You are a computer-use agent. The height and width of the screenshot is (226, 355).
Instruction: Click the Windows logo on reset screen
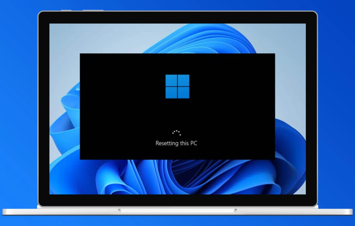[177, 86]
